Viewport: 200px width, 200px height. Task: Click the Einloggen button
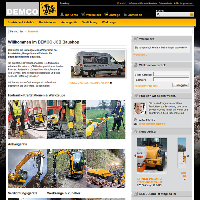(x=180, y=85)
